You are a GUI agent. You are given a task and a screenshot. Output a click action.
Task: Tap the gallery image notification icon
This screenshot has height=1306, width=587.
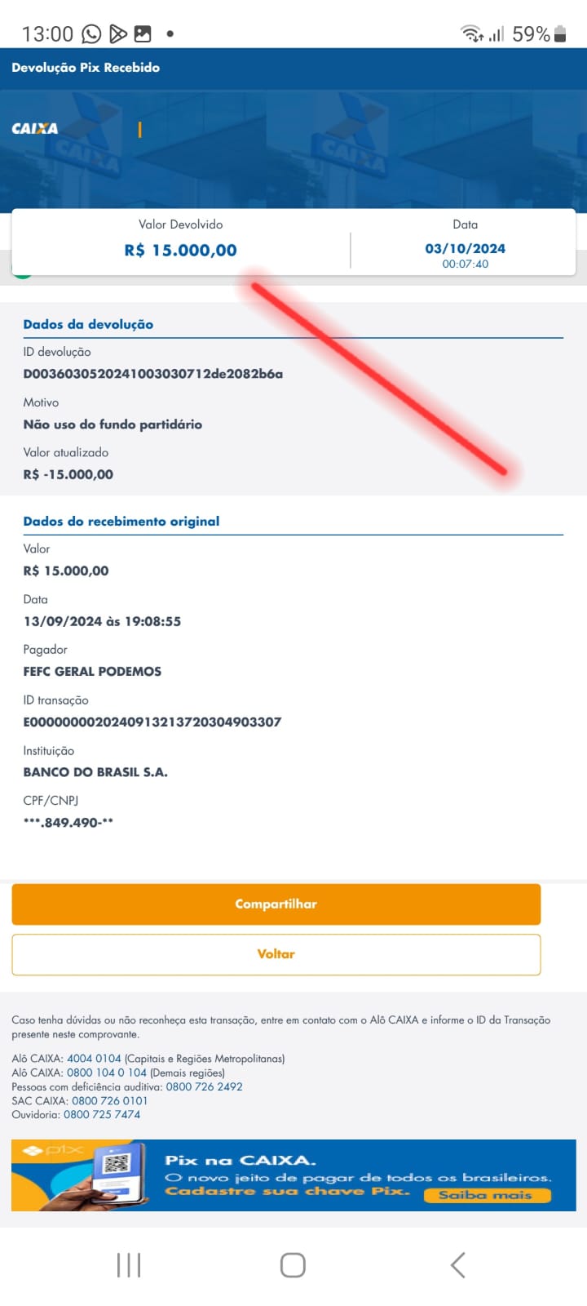click(x=143, y=33)
